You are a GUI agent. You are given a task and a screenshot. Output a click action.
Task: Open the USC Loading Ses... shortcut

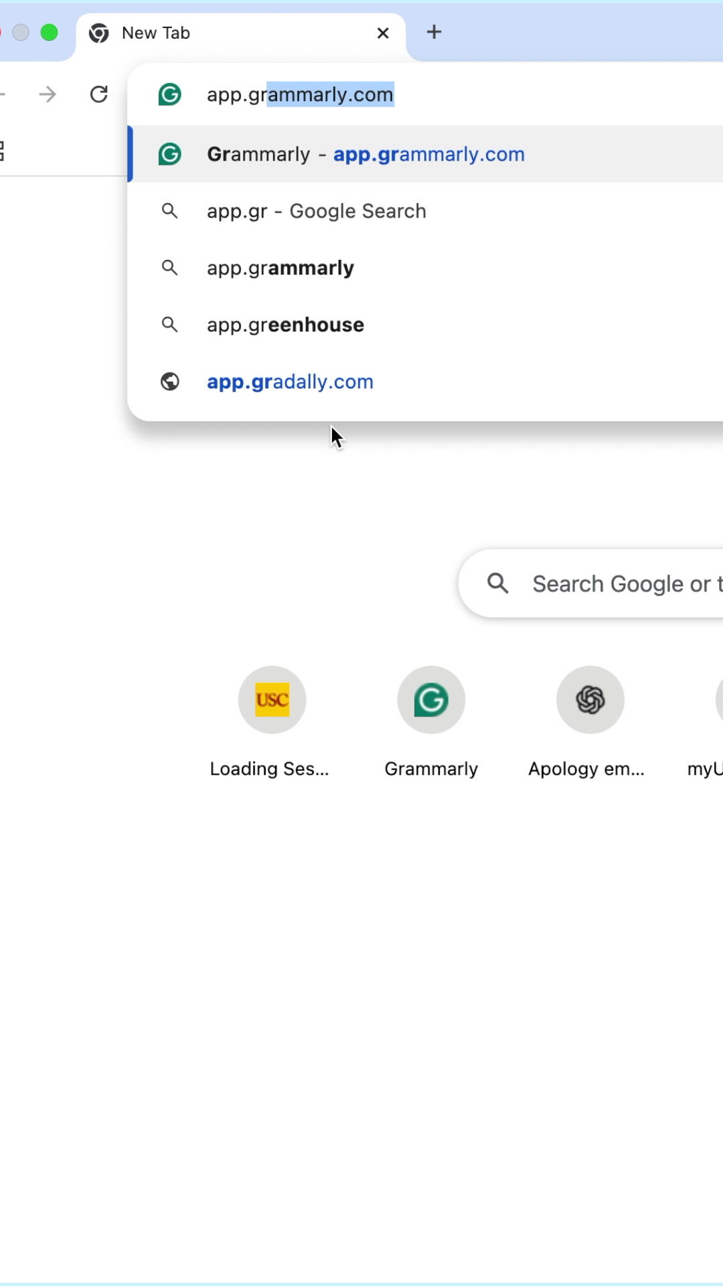click(x=272, y=701)
